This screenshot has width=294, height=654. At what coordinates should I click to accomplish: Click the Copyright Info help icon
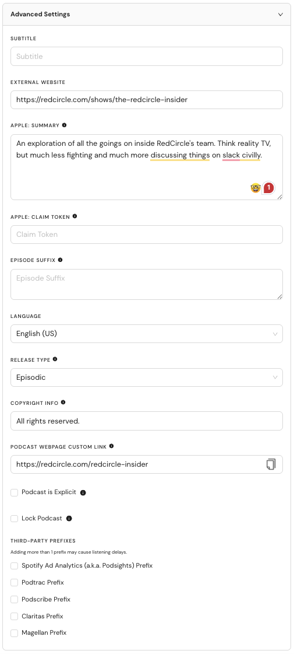click(x=63, y=403)
